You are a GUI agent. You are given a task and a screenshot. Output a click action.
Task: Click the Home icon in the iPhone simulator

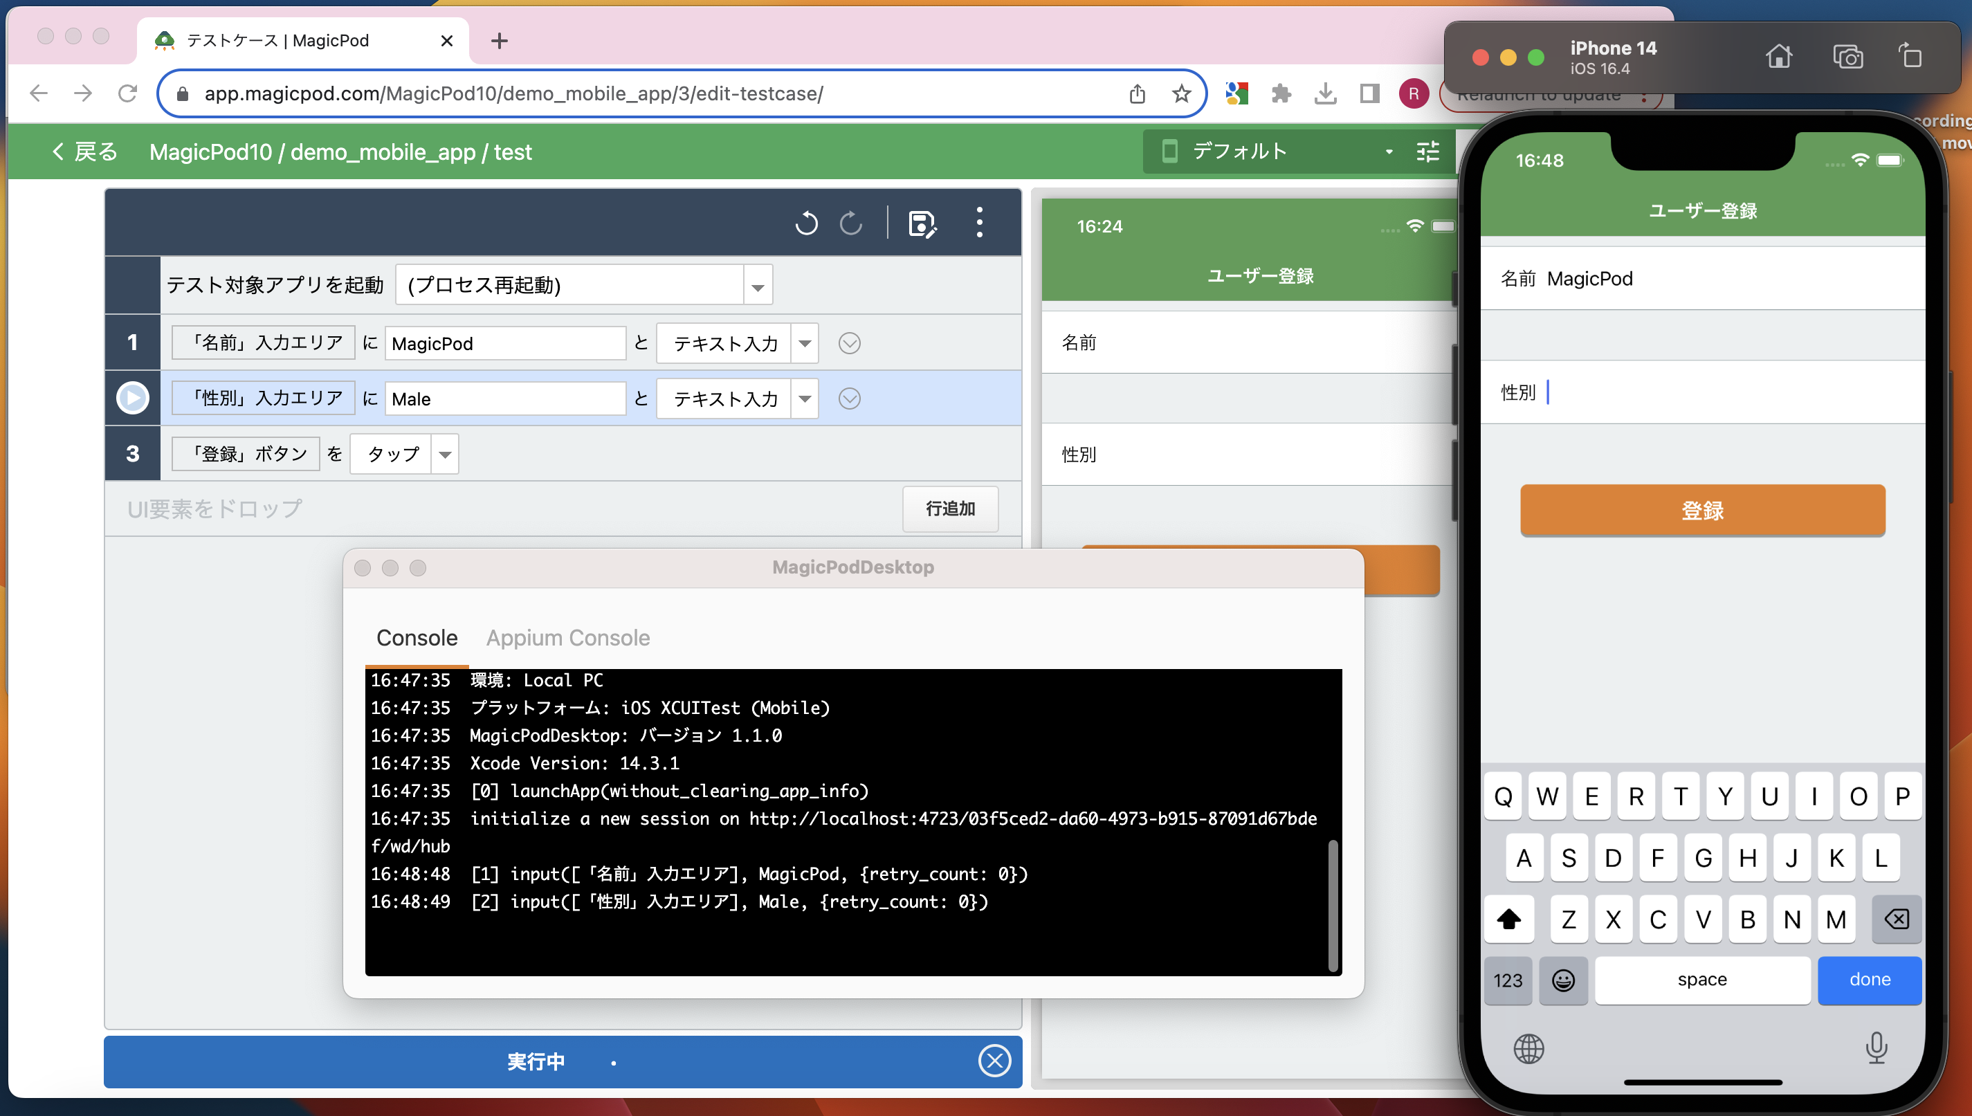point(1779,57)
